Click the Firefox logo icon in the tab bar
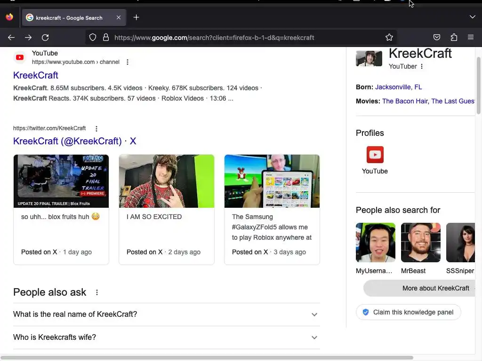Viewport: 482px width, 361px height. 9,17
